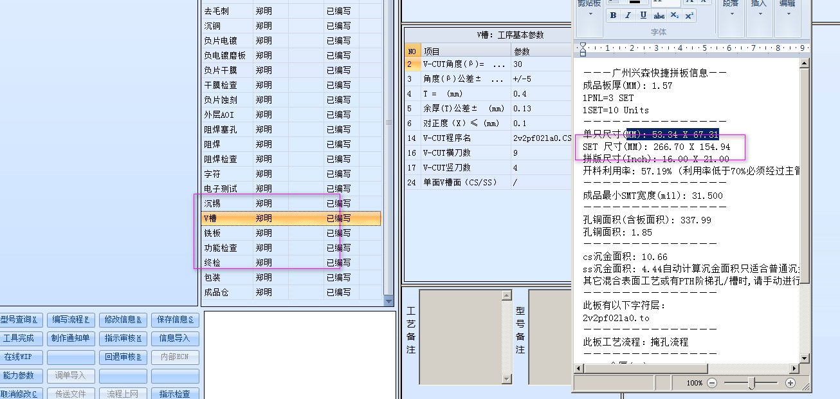Viewport: 840px width, 399px height.
Task: Click the zoom in plus button
Action: tap(790, 383)
